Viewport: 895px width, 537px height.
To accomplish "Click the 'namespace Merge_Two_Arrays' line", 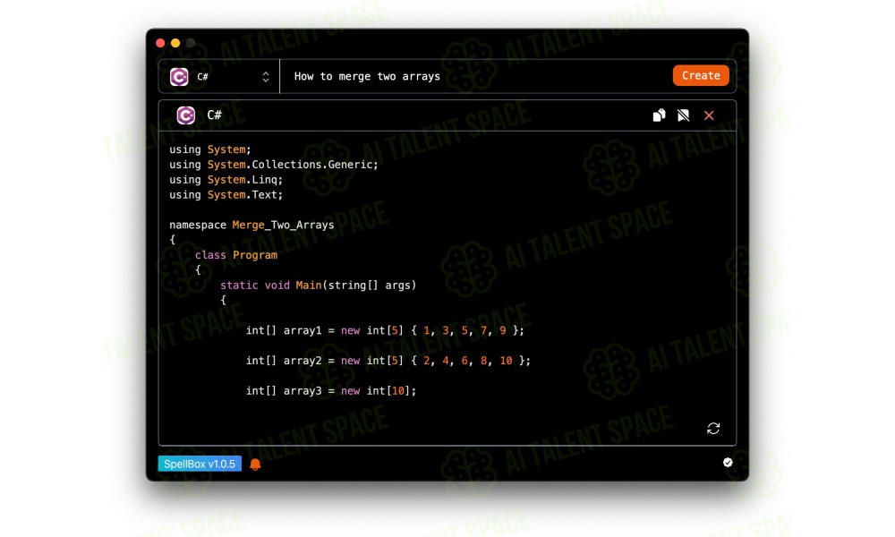I will [x=251, y=225].
